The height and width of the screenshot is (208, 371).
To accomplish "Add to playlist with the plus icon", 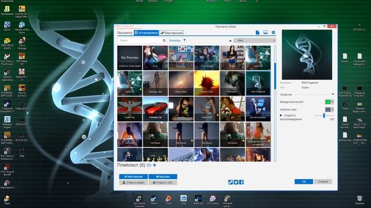I will click(155, 165).
